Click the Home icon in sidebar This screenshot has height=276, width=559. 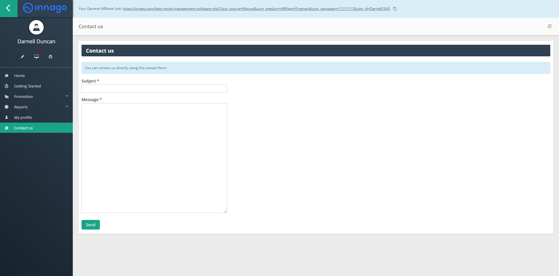[x=7, y=76]
